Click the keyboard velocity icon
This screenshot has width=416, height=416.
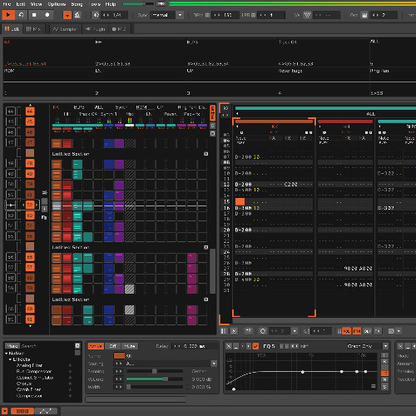pyautogui.click(x=307, y=15)
